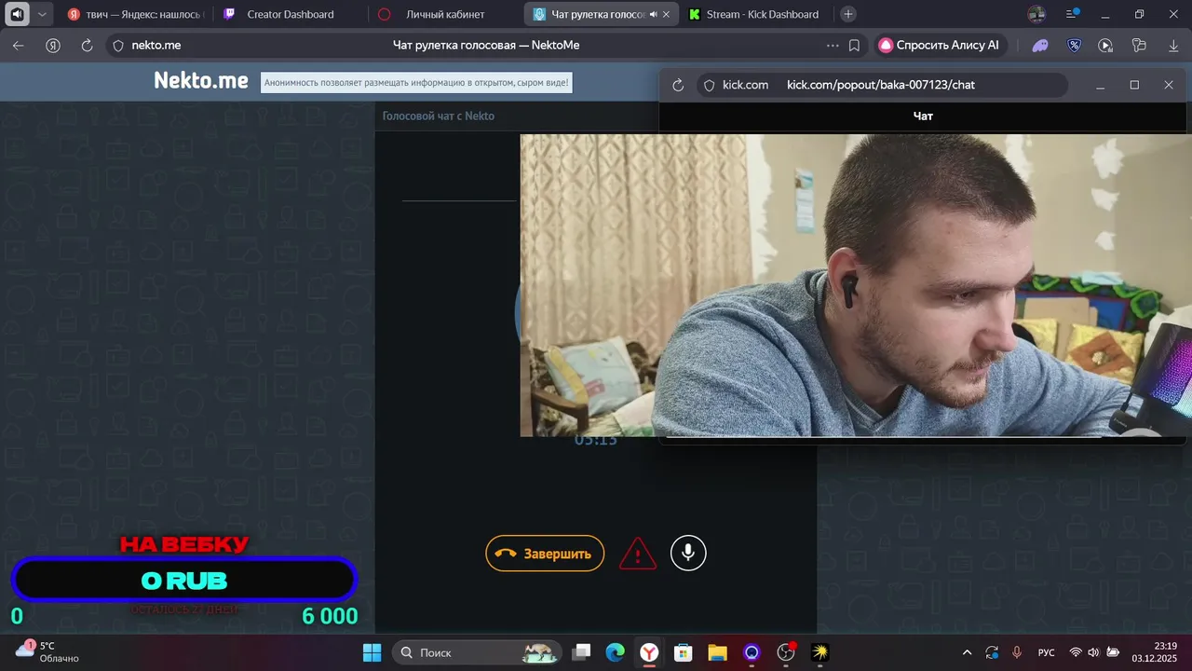Click the Голосовой чат с Nekto header
1192x671 pixels.
pos(439,116)
